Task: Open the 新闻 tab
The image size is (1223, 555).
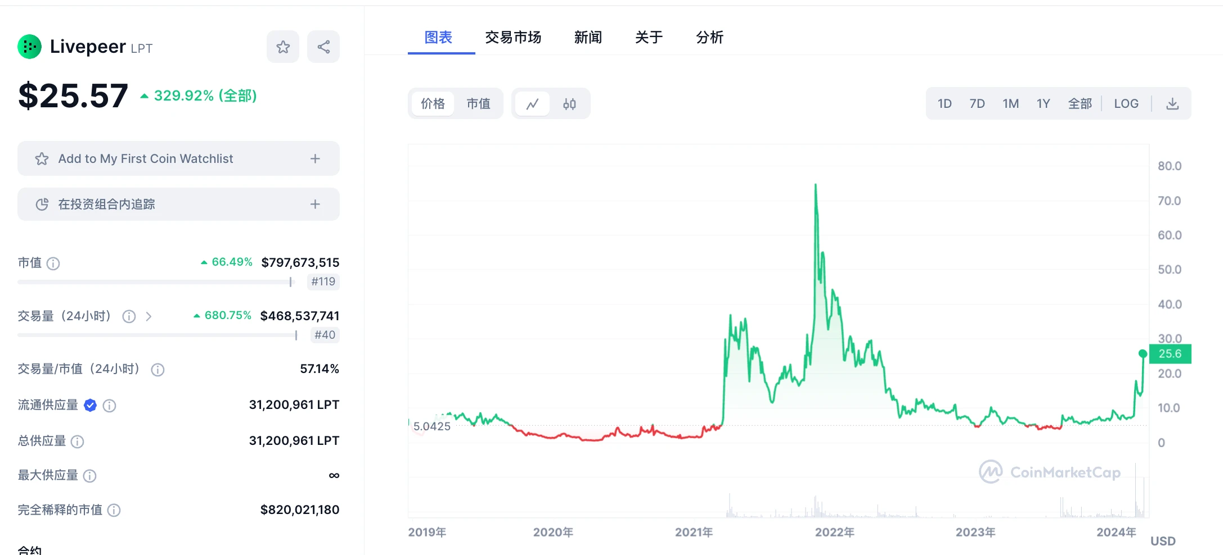Action: tap(588, 37)
